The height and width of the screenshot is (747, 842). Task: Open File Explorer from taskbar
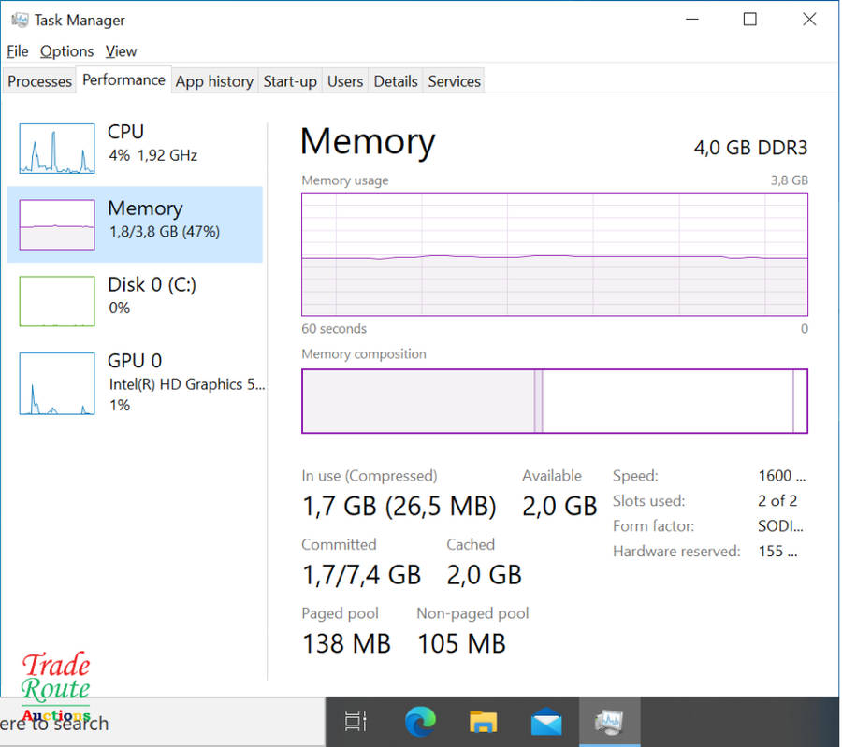[483, 722]
